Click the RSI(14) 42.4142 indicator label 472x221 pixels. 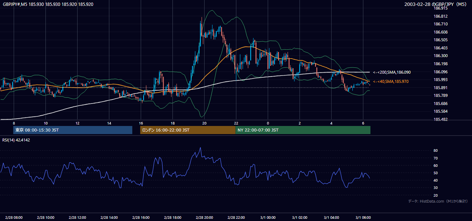(x=16, y=140)
